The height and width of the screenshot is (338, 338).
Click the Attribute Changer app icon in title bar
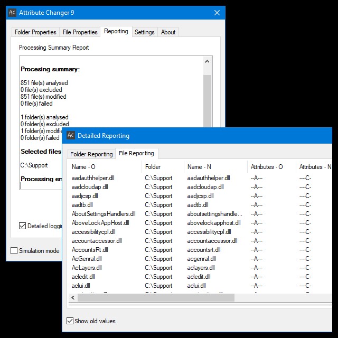(x=13, y=13)
